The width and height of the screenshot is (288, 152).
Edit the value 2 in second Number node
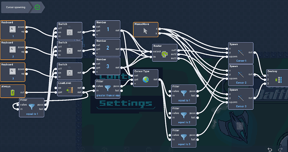coord(108,48)
